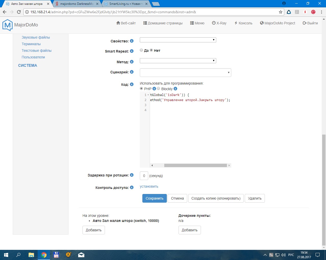Image resolution: width=326 pixels, height=260 pixels.
Task: Show hidden tray icons chevron
Action: (x=265, y=255)
